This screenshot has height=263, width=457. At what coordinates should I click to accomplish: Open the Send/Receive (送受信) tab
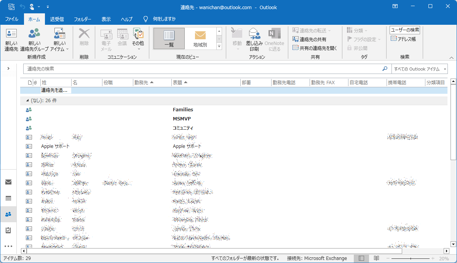[x=57, y=19]
